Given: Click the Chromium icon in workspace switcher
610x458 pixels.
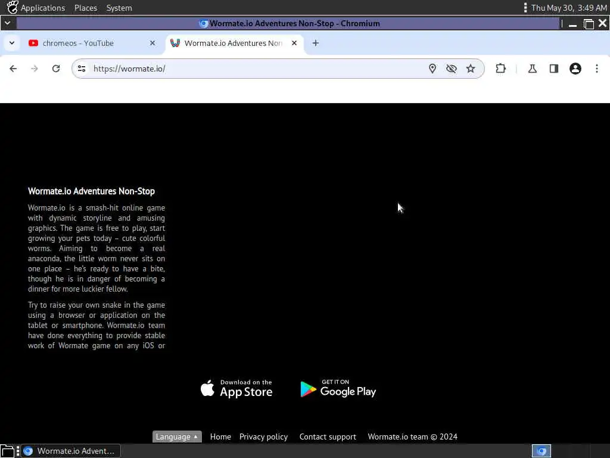Looking at the screenshot, I should pos(541,451).
